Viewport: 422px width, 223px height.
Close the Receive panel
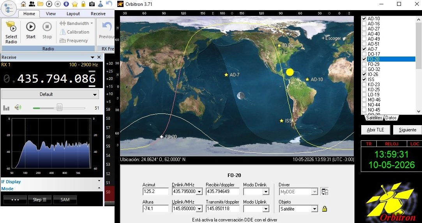click(99, 57)
